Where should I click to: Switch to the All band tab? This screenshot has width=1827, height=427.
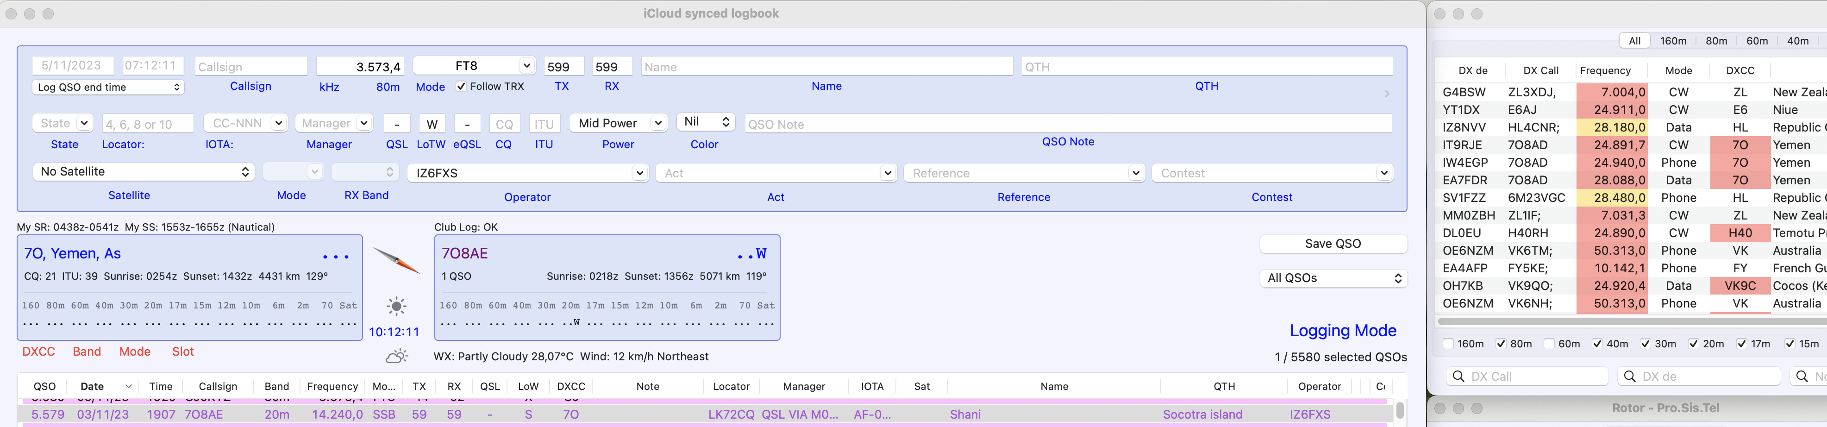tap(1634, 41)
